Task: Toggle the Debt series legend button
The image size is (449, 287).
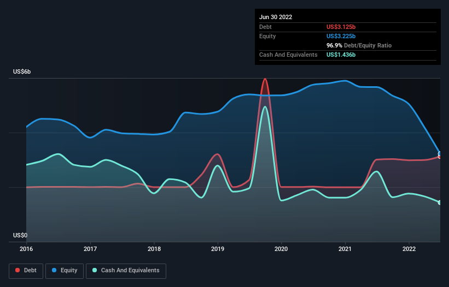Action: 26,271
